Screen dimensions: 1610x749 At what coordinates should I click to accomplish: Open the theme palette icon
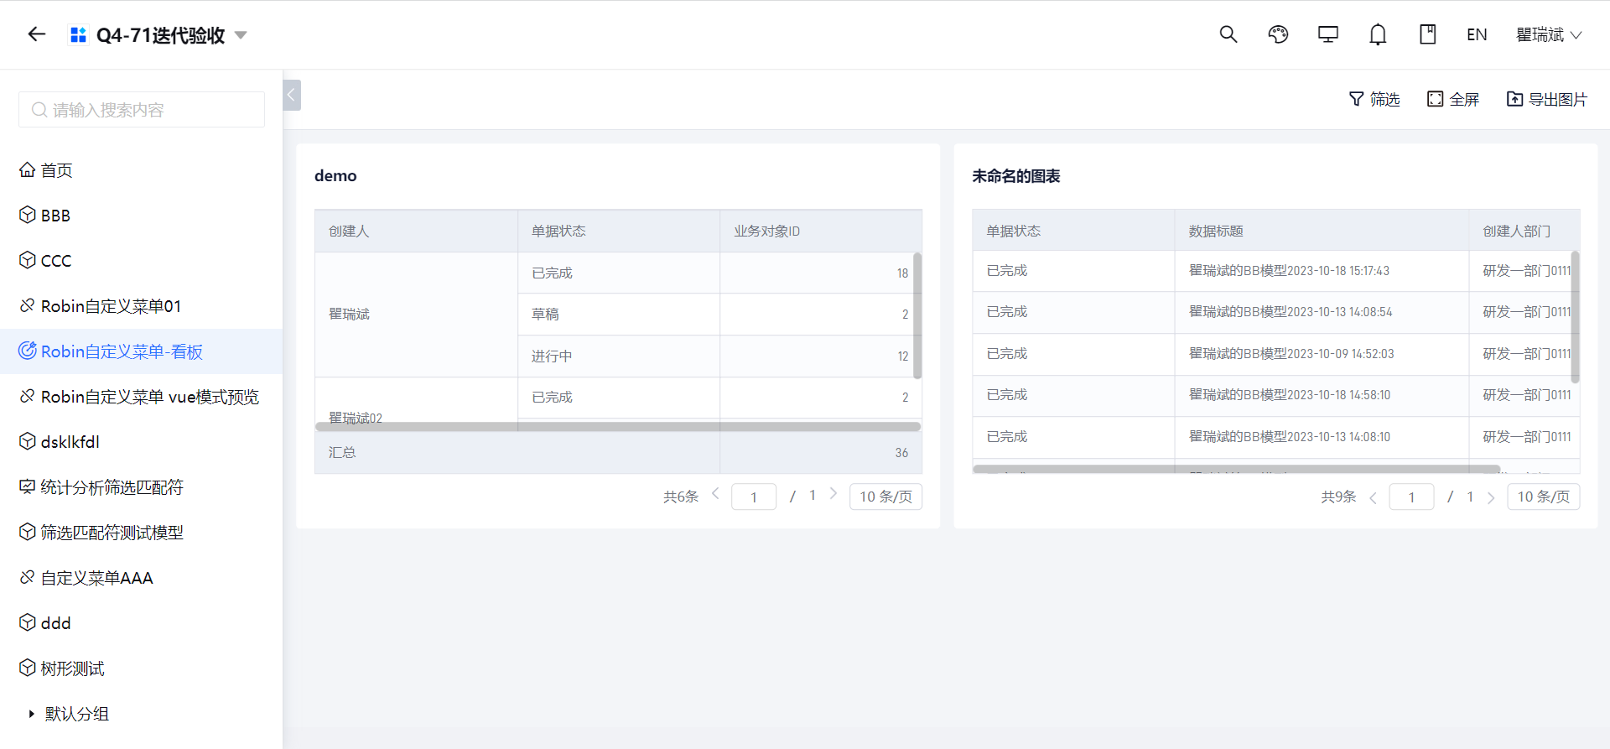tap(1278, 34)
